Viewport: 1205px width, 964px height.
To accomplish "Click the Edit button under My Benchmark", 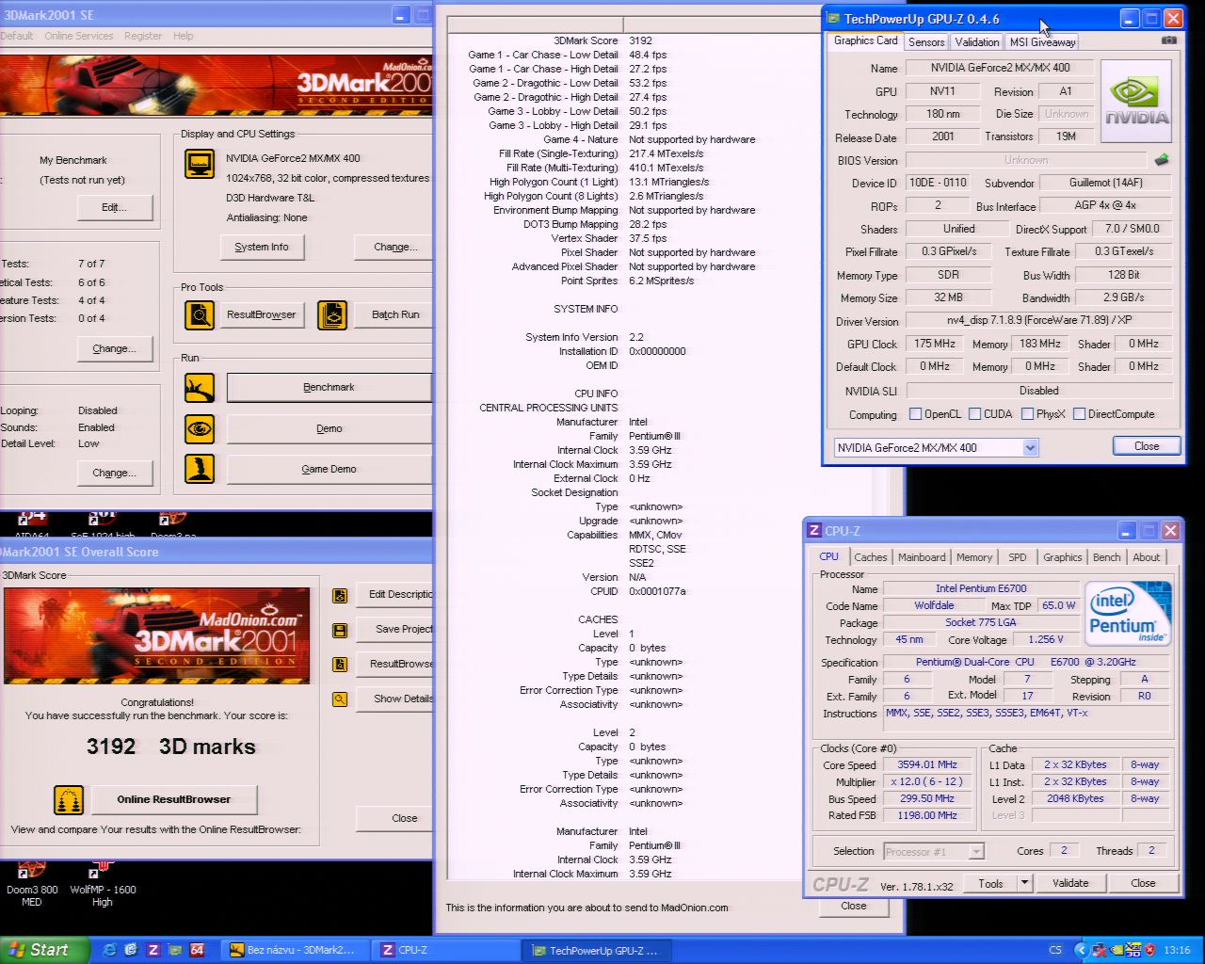I will click(x=114, y=207).
